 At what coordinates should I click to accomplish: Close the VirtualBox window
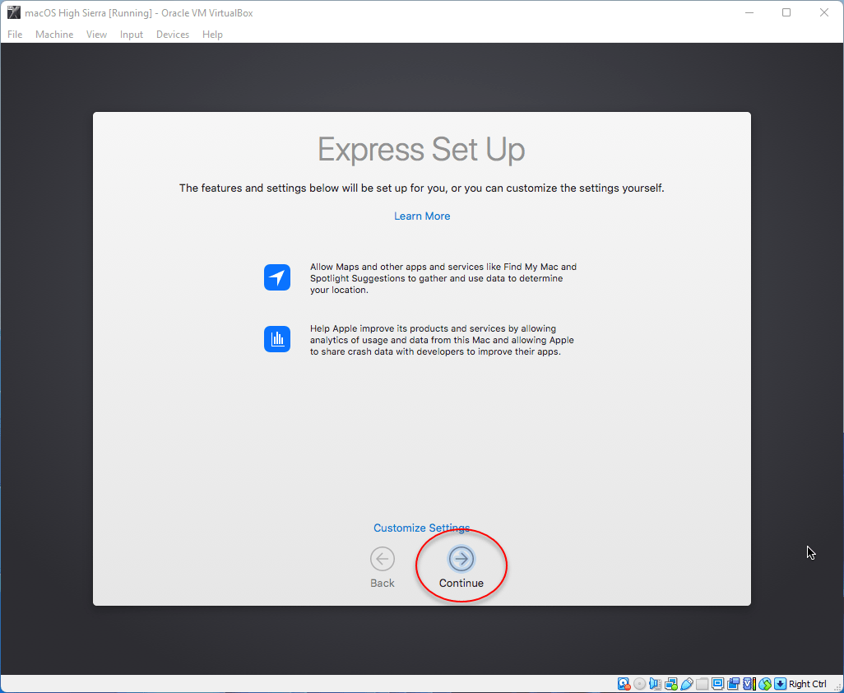tap(824, 12)
